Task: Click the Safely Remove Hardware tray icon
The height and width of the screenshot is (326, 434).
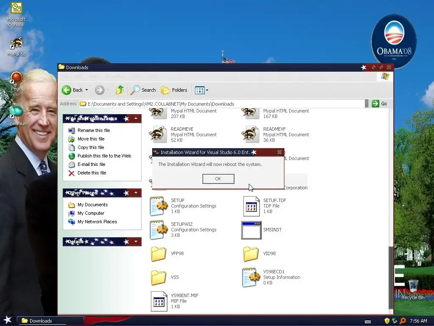Action: (395, 321)
